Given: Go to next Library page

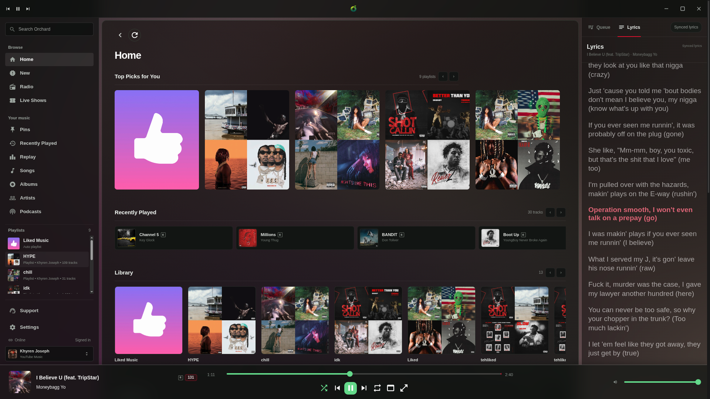Looking at the screenshot, I should point(561,273).
